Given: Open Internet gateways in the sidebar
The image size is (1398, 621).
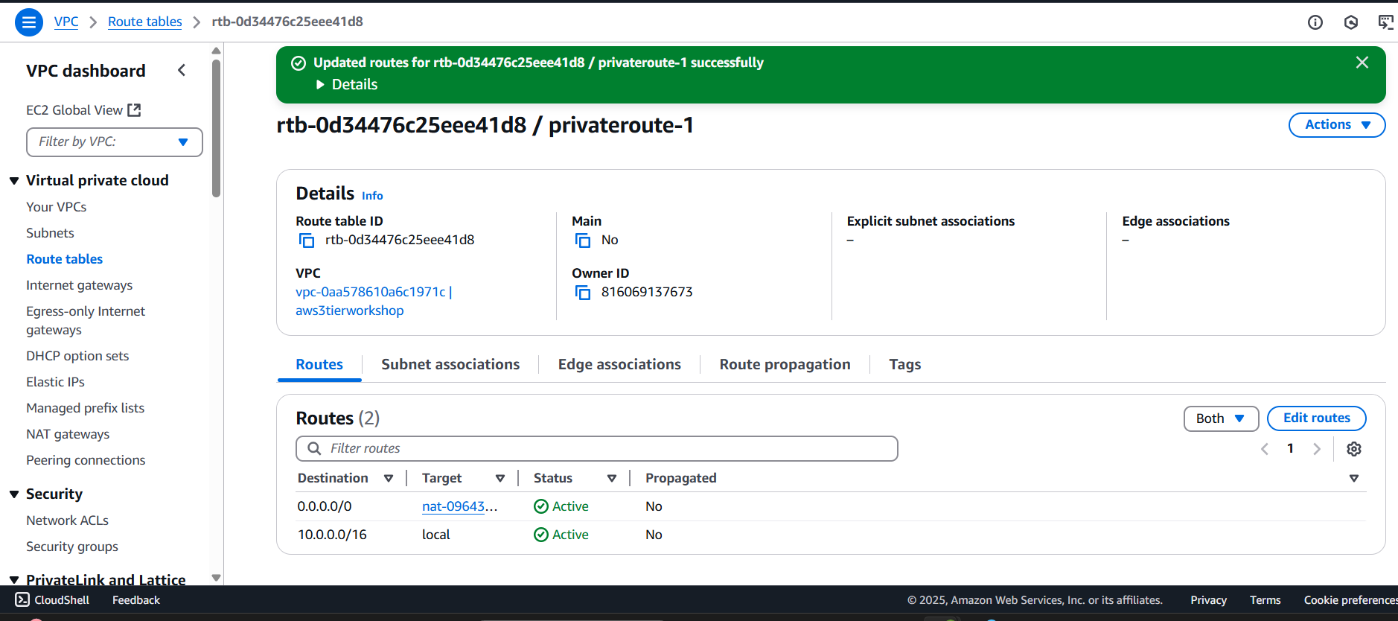Looking at the screenshot, I should point(79,285).
